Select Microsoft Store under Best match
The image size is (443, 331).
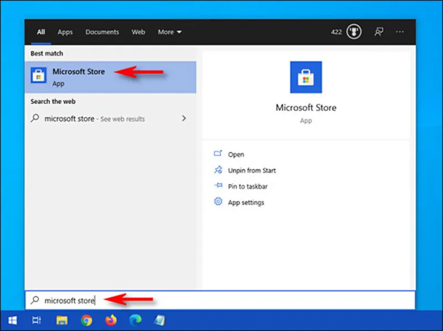tap(78, 76)
